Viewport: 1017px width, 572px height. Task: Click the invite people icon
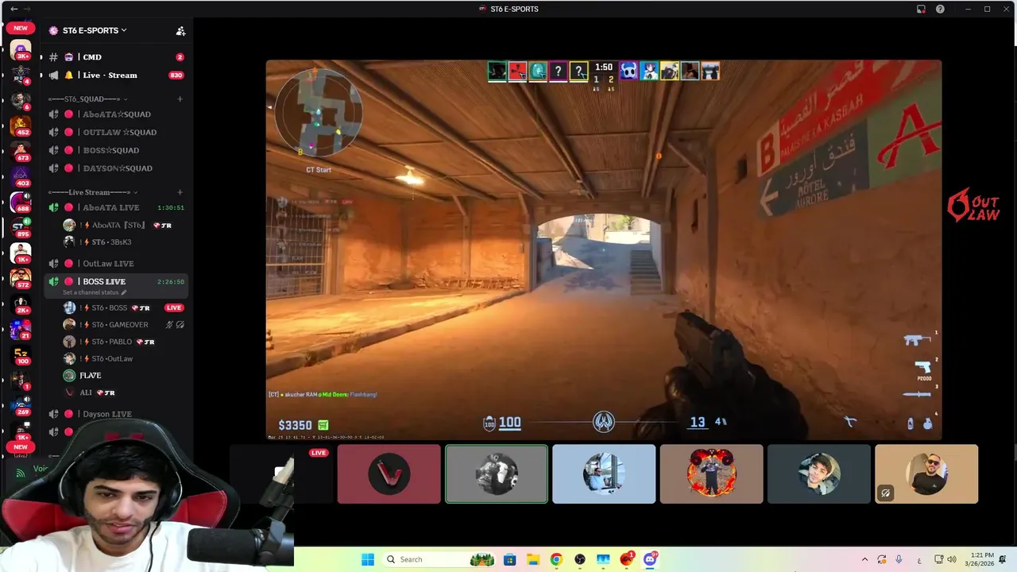tap(180, 31)
